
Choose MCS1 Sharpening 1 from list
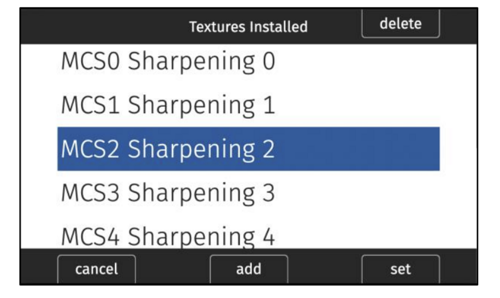168,105
